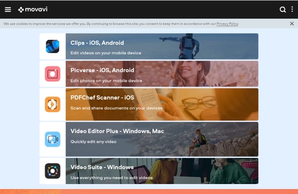Image resolution: width=298 pixels, height=194 pixels.
Task: Click the Picverse camera app icon
Action: coord(53,74)
